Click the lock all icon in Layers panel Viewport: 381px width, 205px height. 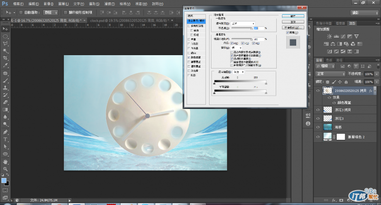[x=346, y=82]
